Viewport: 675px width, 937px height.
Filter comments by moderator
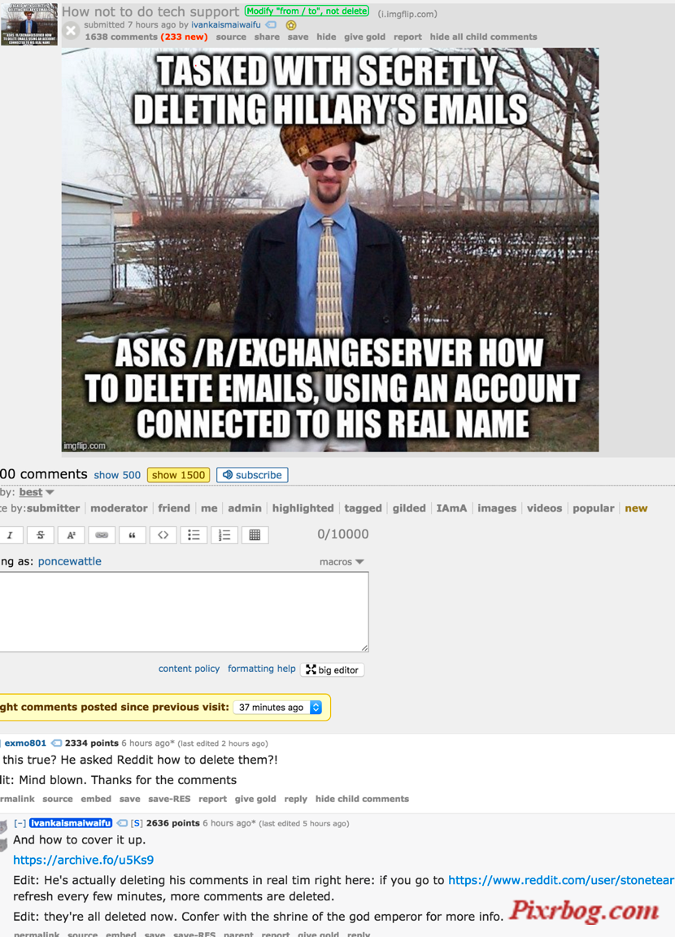(x=119, y=508)
